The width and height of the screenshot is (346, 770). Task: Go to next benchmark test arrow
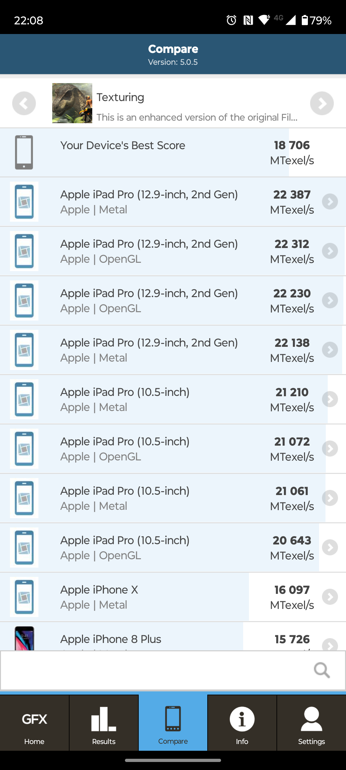[x=322, y=103]
